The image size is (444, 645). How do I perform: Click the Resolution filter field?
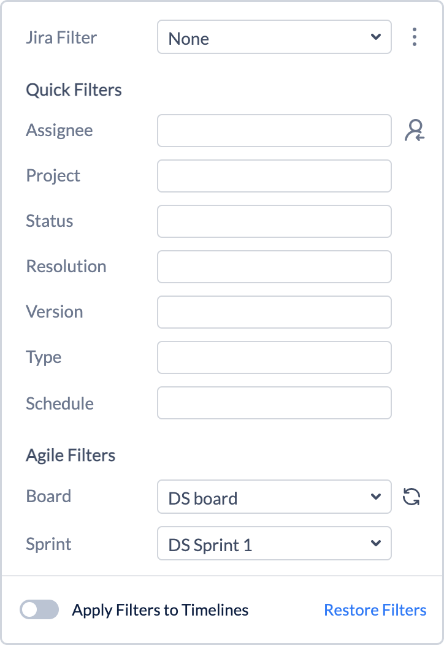274,267
